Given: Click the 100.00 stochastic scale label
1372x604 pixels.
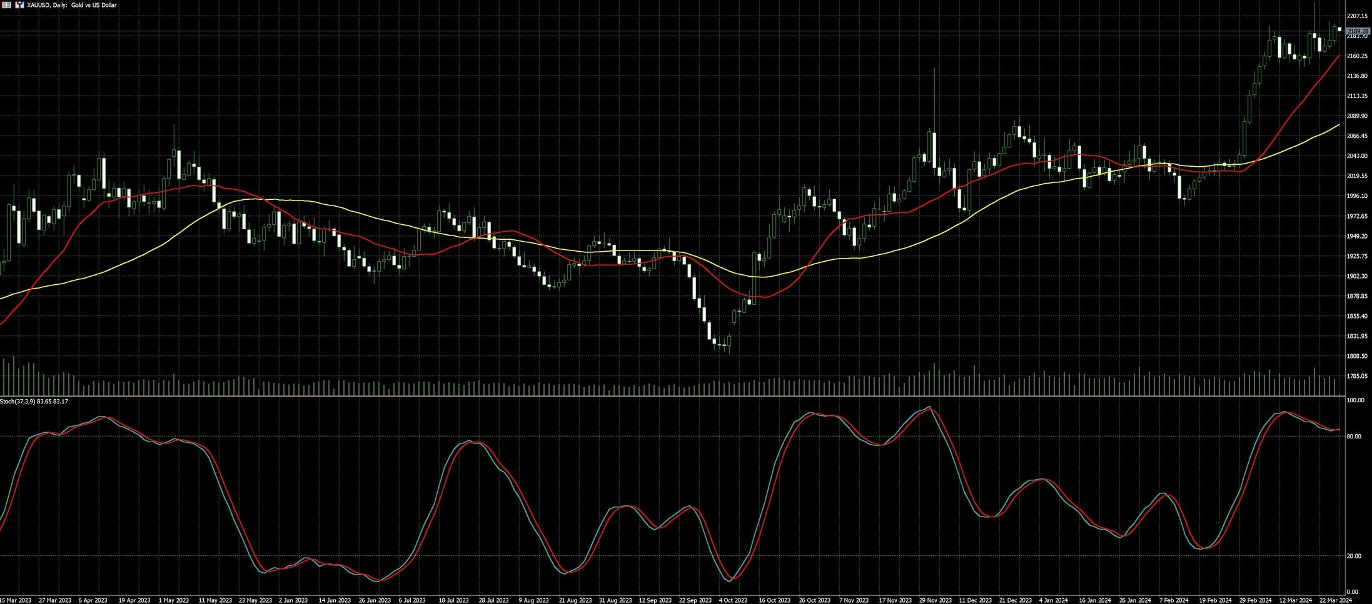Looking at the screenshot, I should coord(1354,400).
